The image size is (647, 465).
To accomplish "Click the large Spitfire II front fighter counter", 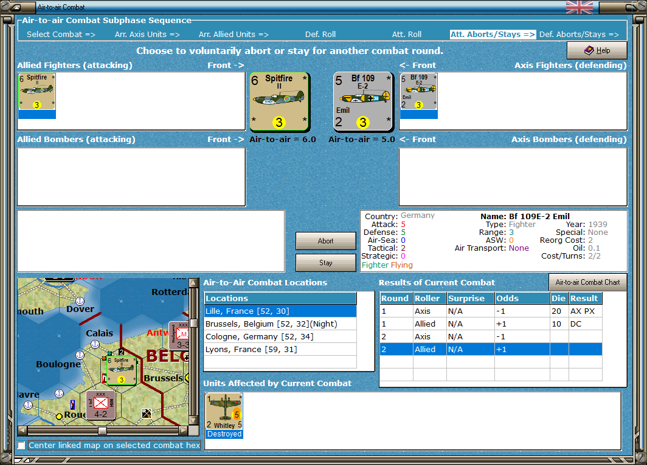I will tap(279, 101).
